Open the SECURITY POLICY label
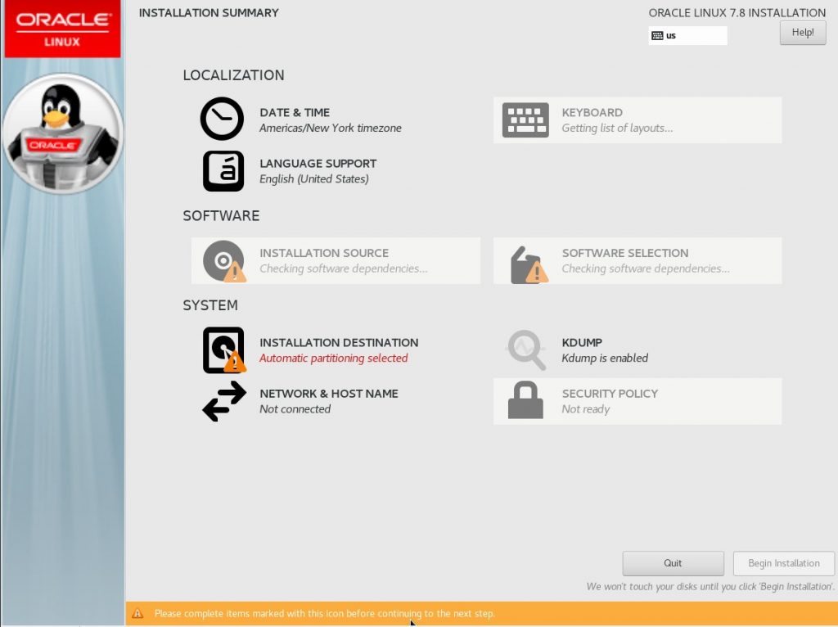Viewport: 838px width, 627px height. (x=610, y=394)
